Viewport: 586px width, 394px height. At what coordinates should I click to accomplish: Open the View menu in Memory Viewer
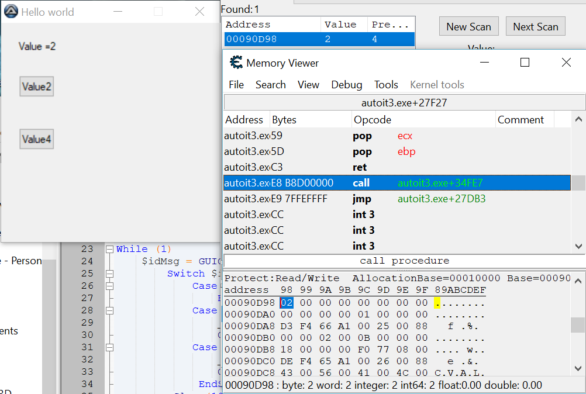[308, 85]
